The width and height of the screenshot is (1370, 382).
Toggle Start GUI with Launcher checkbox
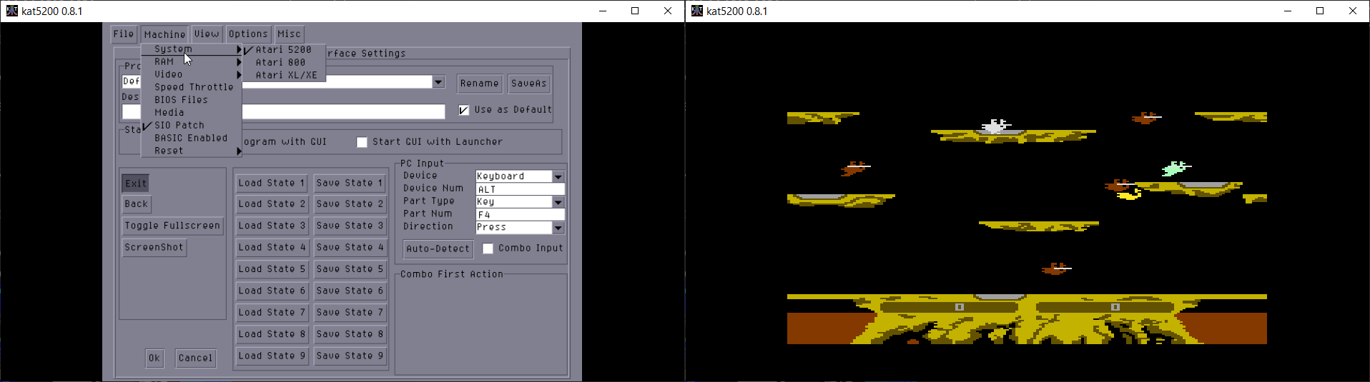tap(362, 142)
